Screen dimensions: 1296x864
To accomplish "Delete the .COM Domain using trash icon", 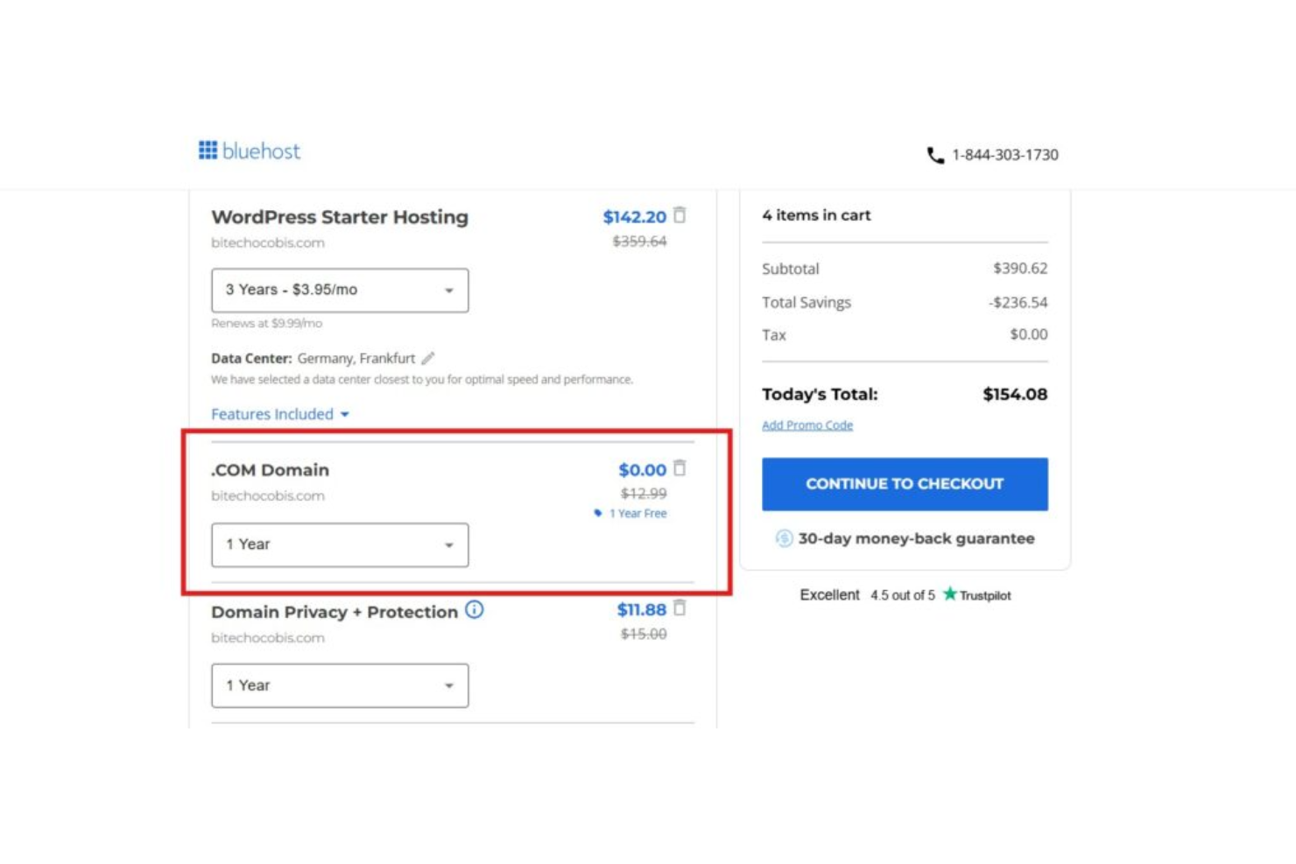I will (681, 467).
